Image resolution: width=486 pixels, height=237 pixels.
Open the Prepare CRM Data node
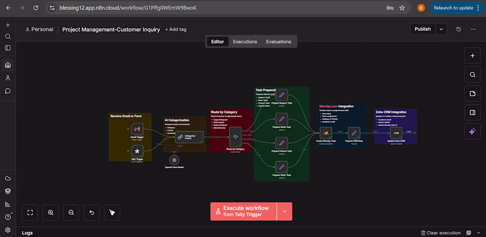click(354, 133)
